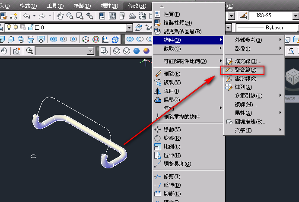Toggle layer 0 viewport freeze icon
Viewport: 299px width, 202px height.
click(23, 28)
